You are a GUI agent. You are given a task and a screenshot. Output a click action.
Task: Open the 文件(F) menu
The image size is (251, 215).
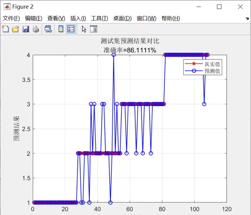[11, 18]
